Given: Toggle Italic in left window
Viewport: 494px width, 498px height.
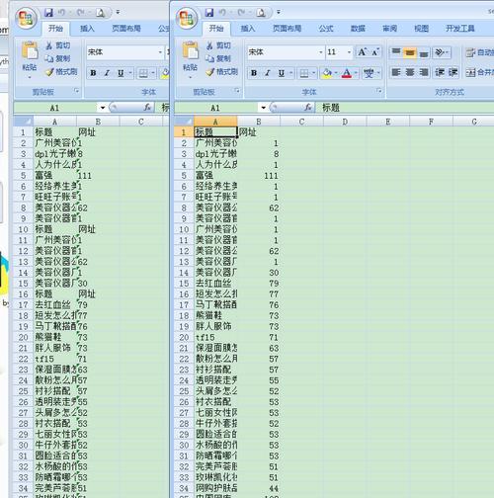Looking at the screenshot, I should (x=107, y=73).
